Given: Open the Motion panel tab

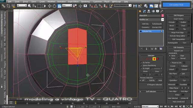Looking at the screenshot, I should click(x=153, y=11).
